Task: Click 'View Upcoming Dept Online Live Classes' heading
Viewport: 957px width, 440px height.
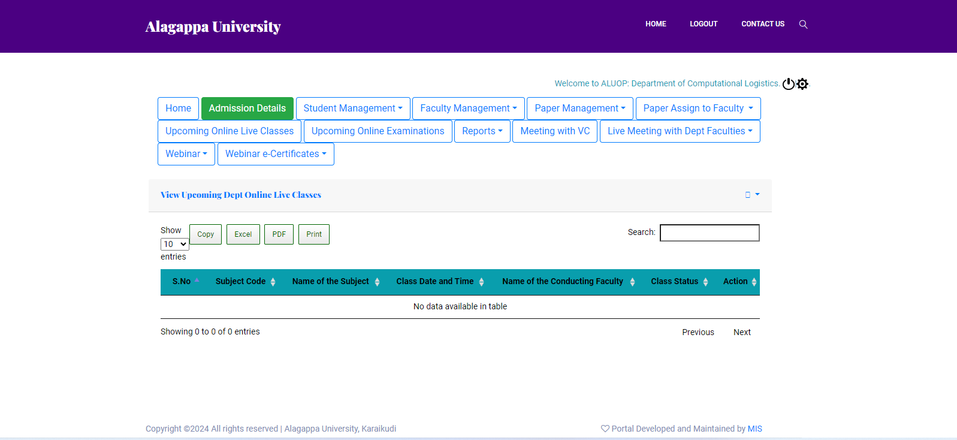Action: 241,195
